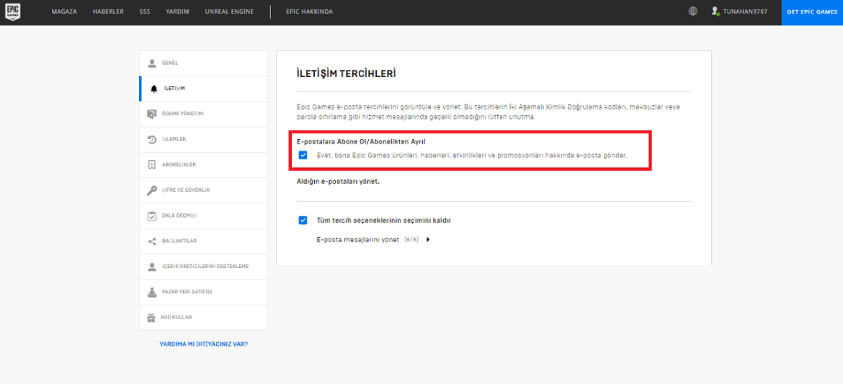
Task: Click the Epic Games logo icon
Action: (x=12, y=12)
